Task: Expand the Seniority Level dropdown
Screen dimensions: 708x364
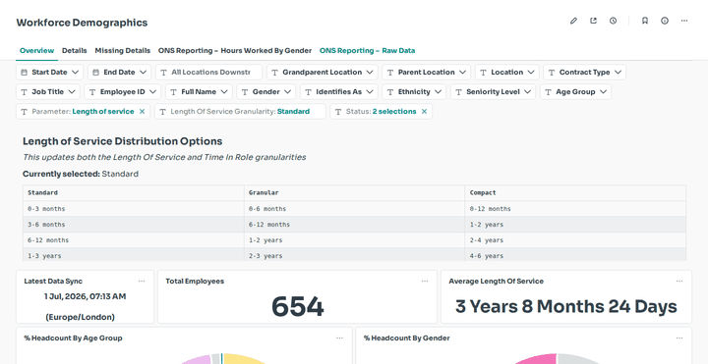Action: click(x=493, y=92)
